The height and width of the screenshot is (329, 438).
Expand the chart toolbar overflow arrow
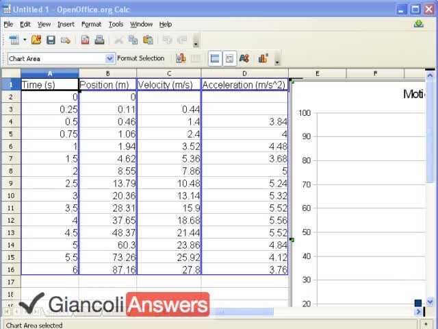click(277, 58)
